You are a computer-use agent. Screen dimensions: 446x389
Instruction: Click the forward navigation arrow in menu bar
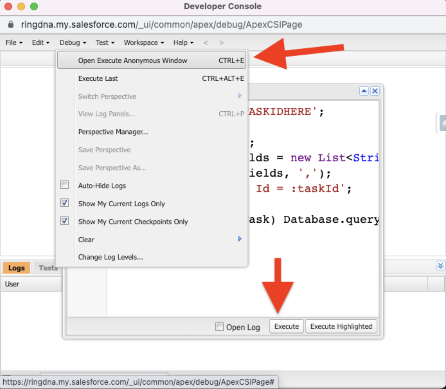click(221, 42)
